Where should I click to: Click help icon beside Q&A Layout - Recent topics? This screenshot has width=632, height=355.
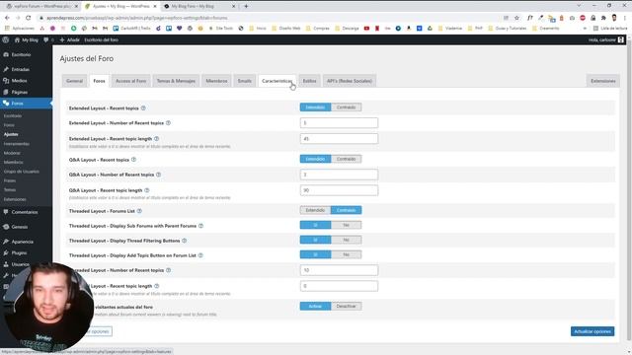133,160
